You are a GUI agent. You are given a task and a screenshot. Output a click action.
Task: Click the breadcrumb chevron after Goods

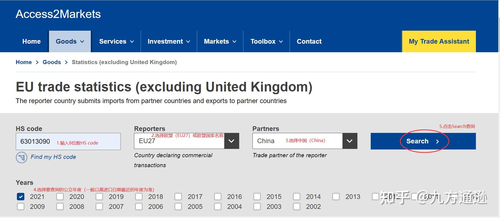(x=66, y=62)
